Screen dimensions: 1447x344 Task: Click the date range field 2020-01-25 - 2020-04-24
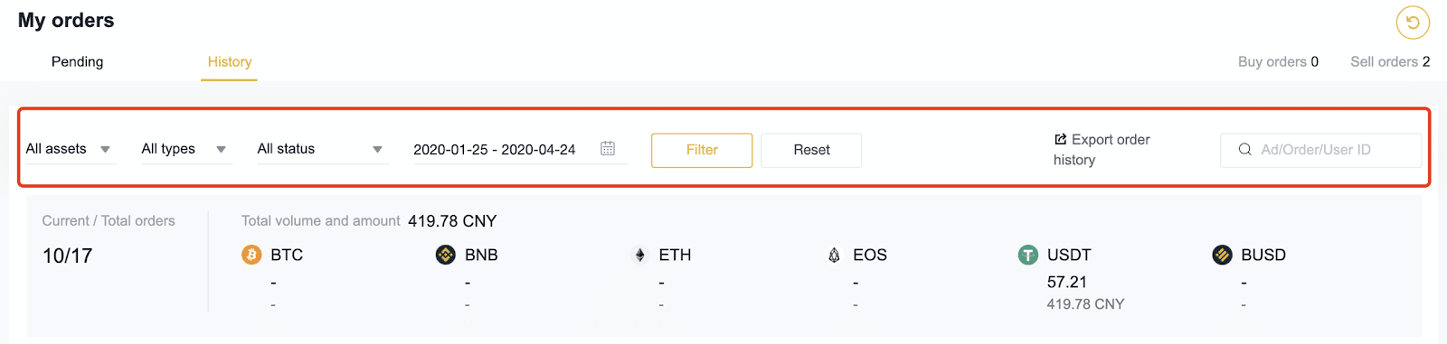tap(517, 149)
